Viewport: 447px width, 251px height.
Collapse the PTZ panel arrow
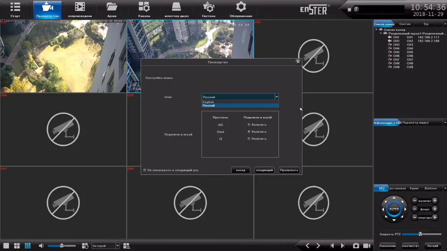pyautogui.click(x=445, y=188)
